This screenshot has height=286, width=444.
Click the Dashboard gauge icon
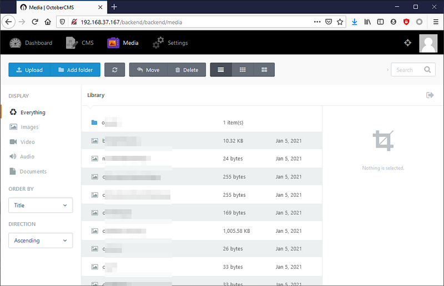[x=16, y=43]
